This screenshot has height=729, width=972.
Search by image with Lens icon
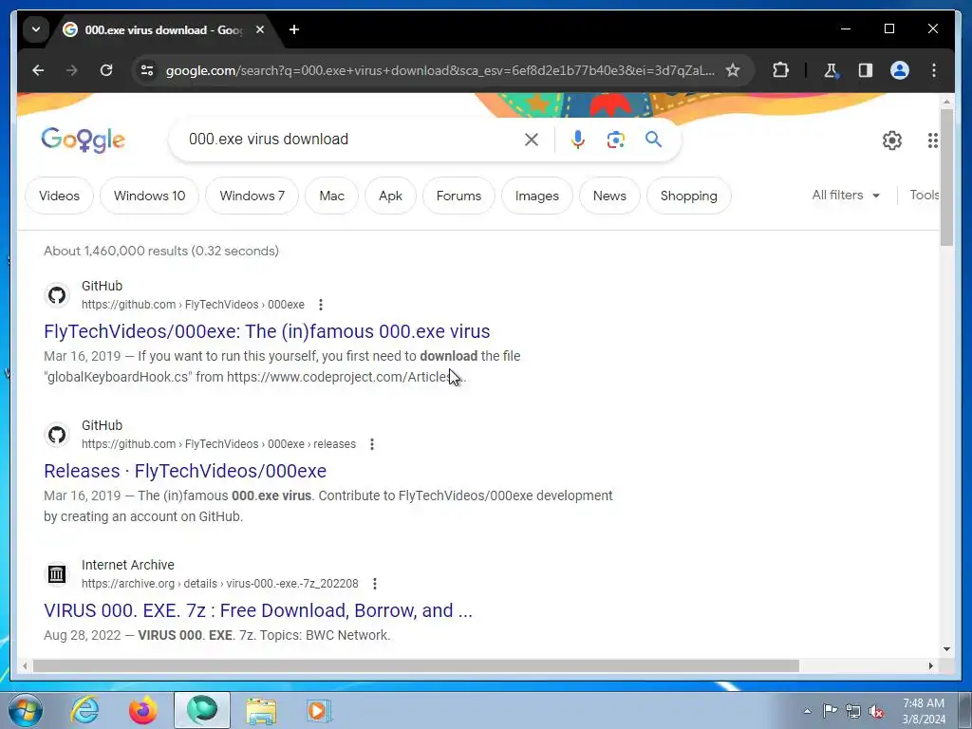(x=615, y=140)
